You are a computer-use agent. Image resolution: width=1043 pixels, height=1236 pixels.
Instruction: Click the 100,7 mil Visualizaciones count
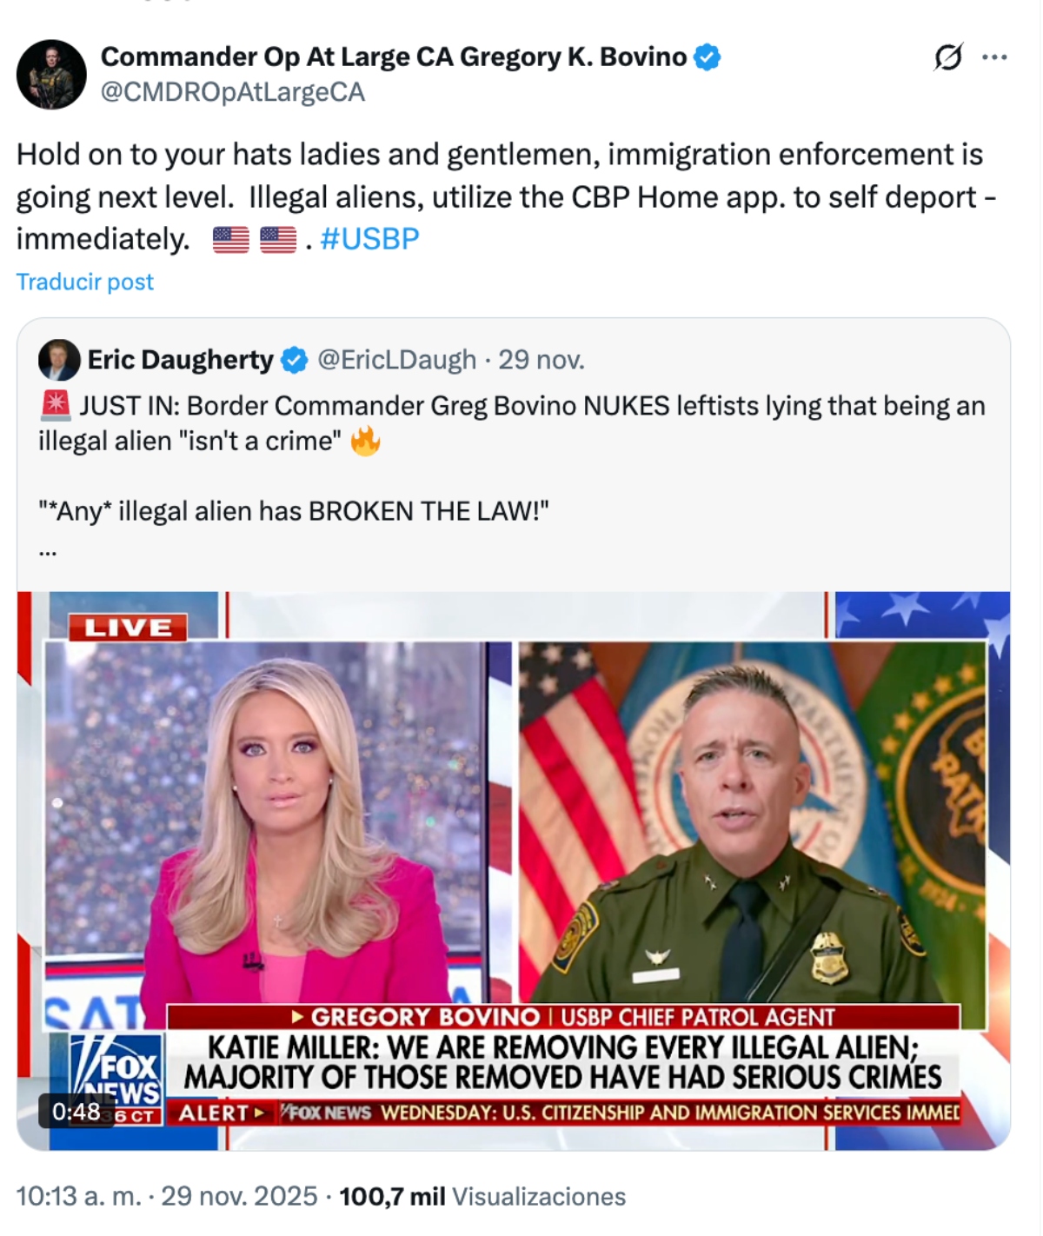[482, 1196]
